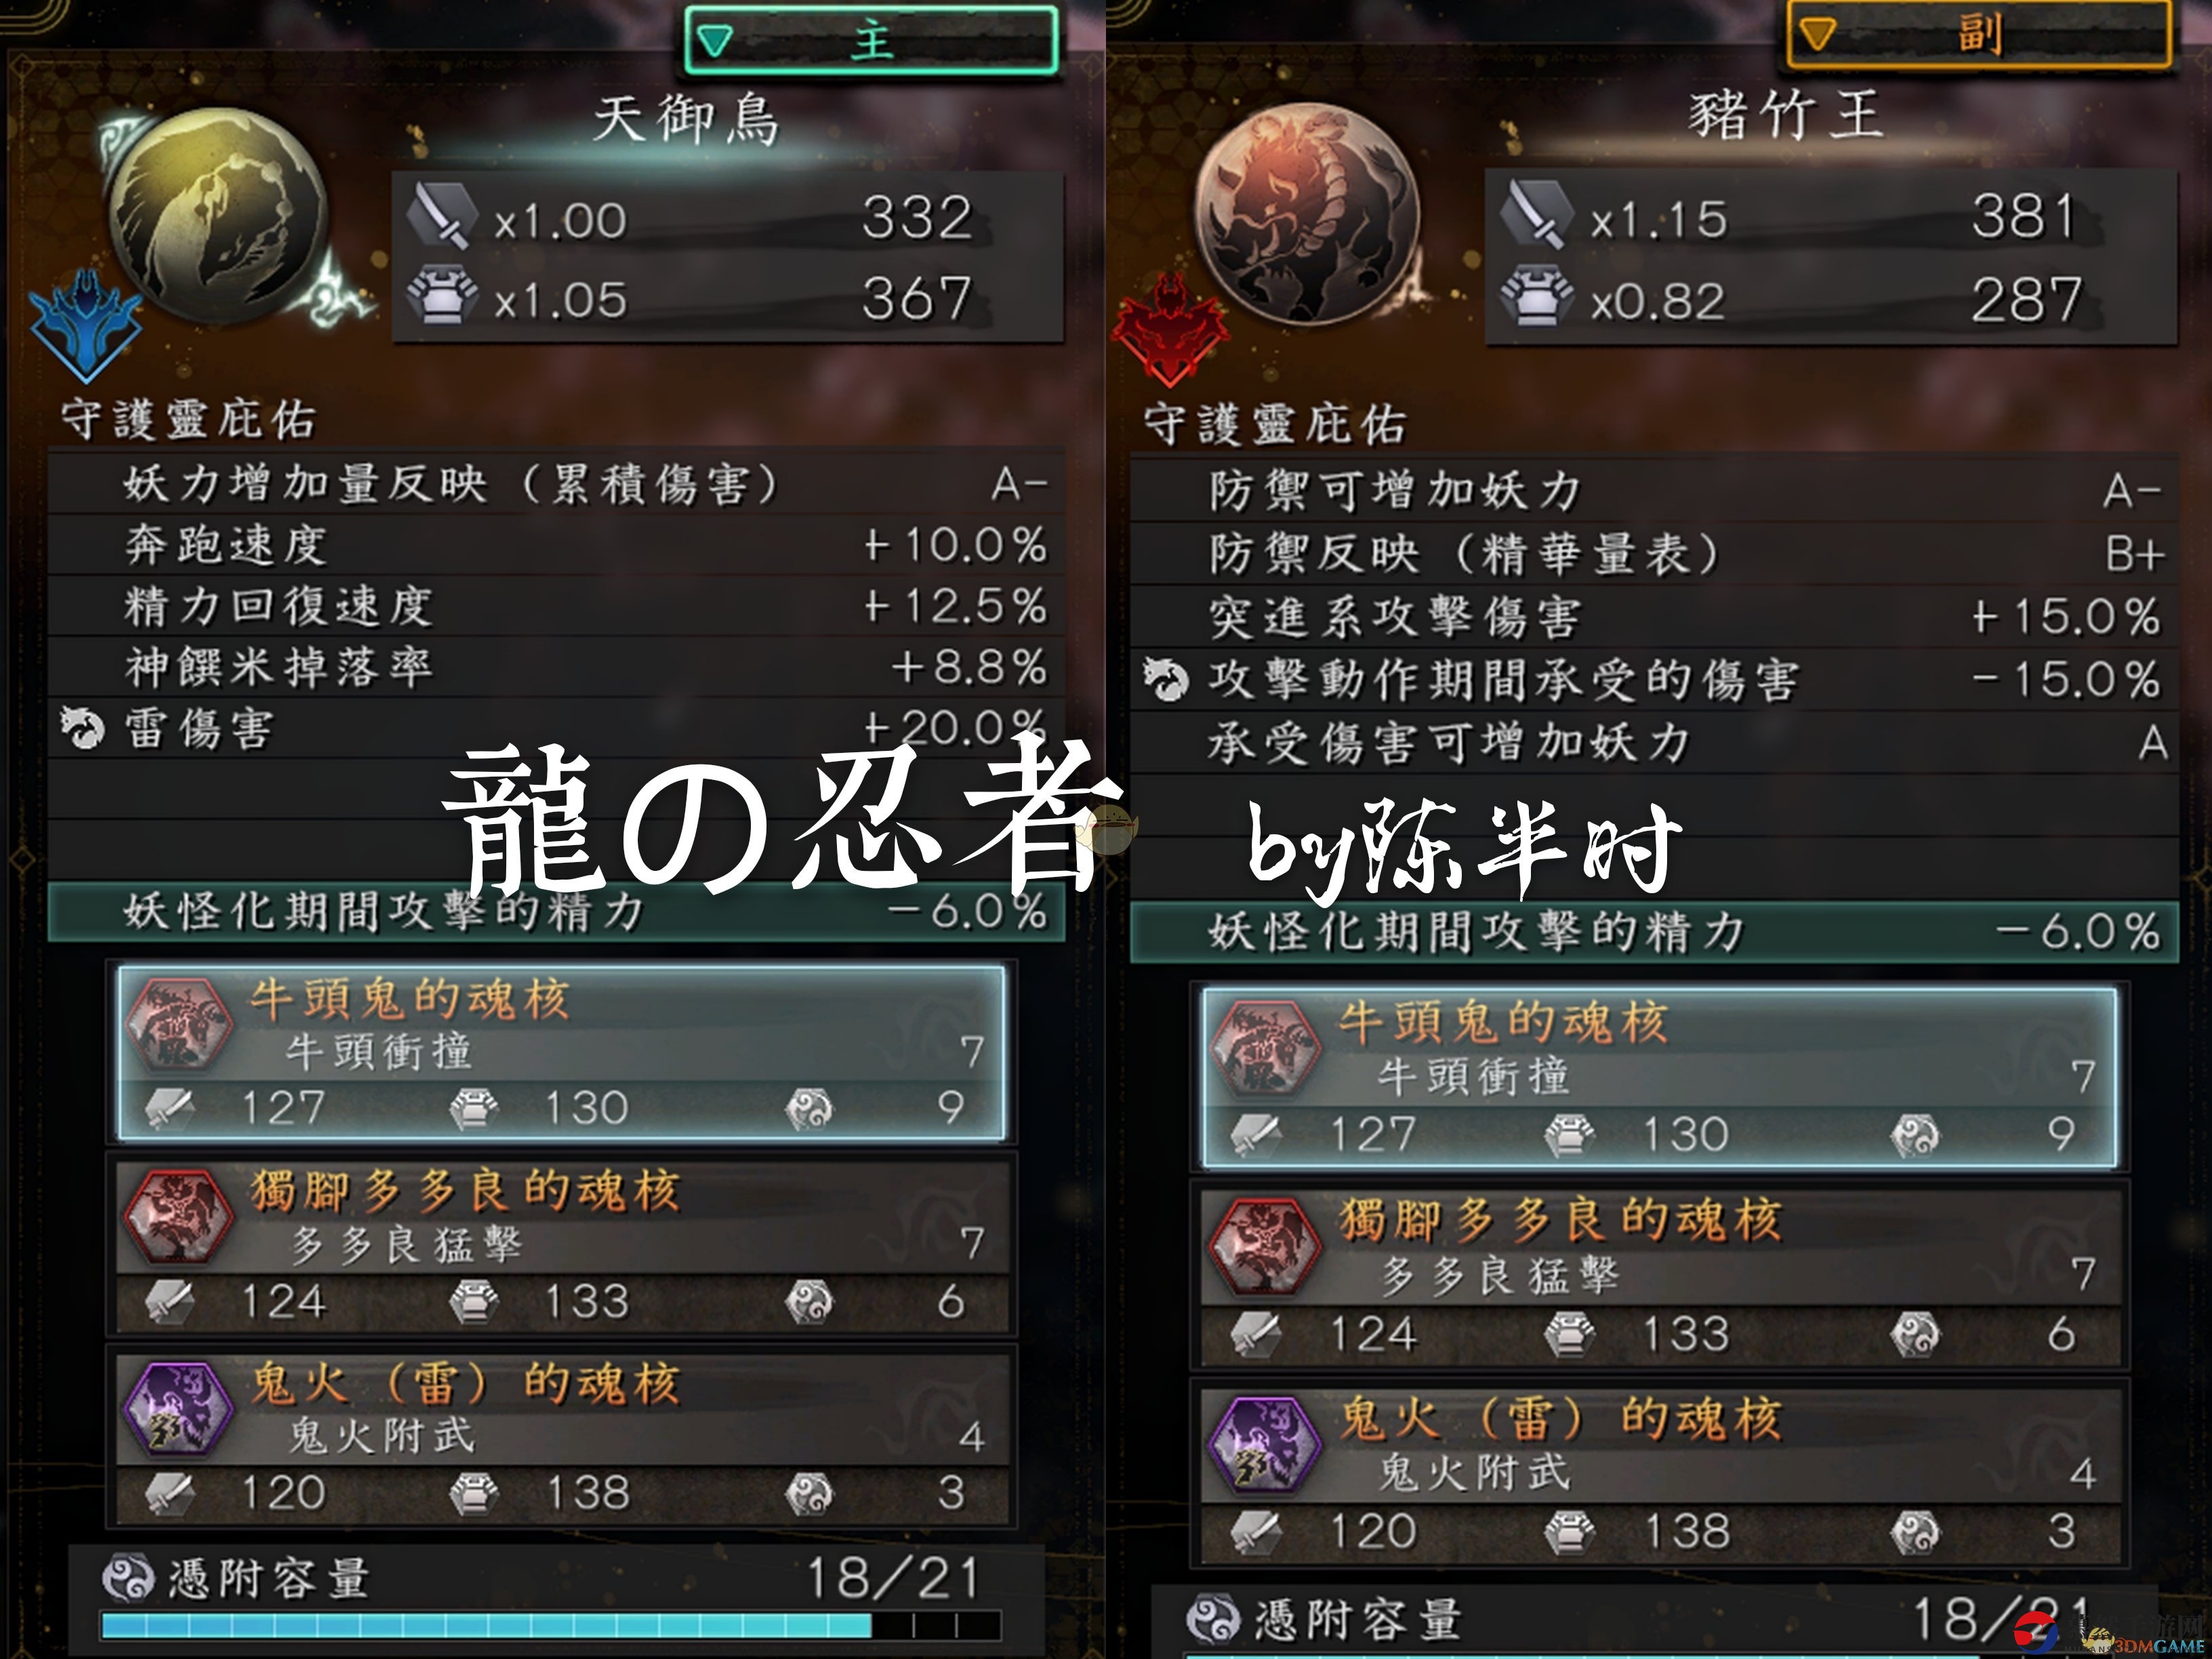Click the left 憑附容量 18/21 capacity bar

coord(551,1625)
